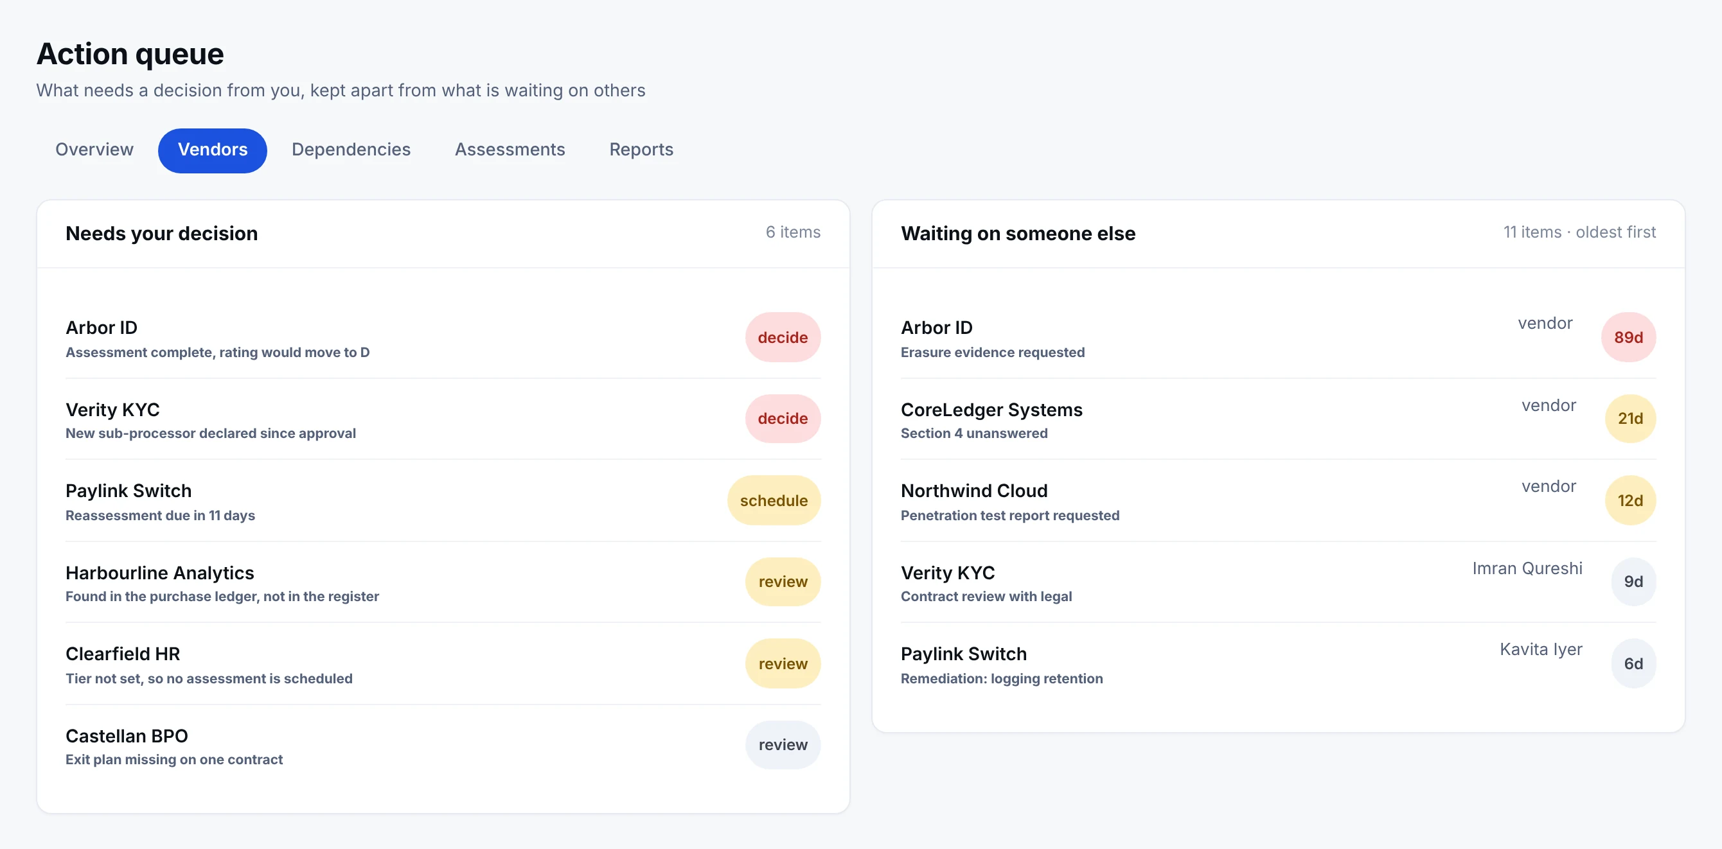Click owner name Kavita Iyer
This screenshot has width=1722, height=849.
coord(1541,649)
